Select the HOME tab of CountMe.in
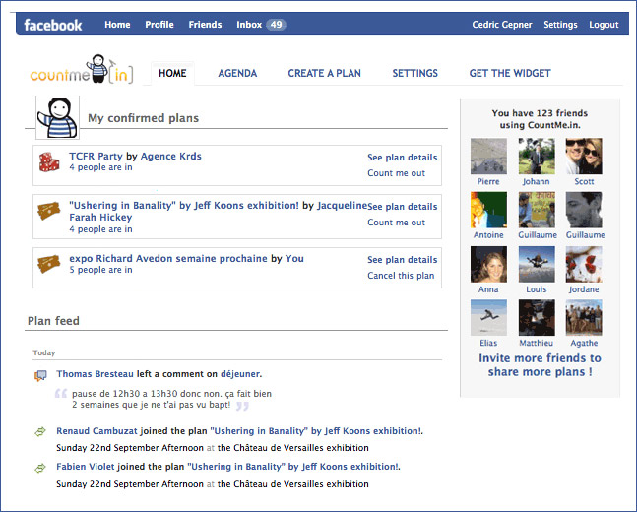637x512 pixels. point(172,73)
